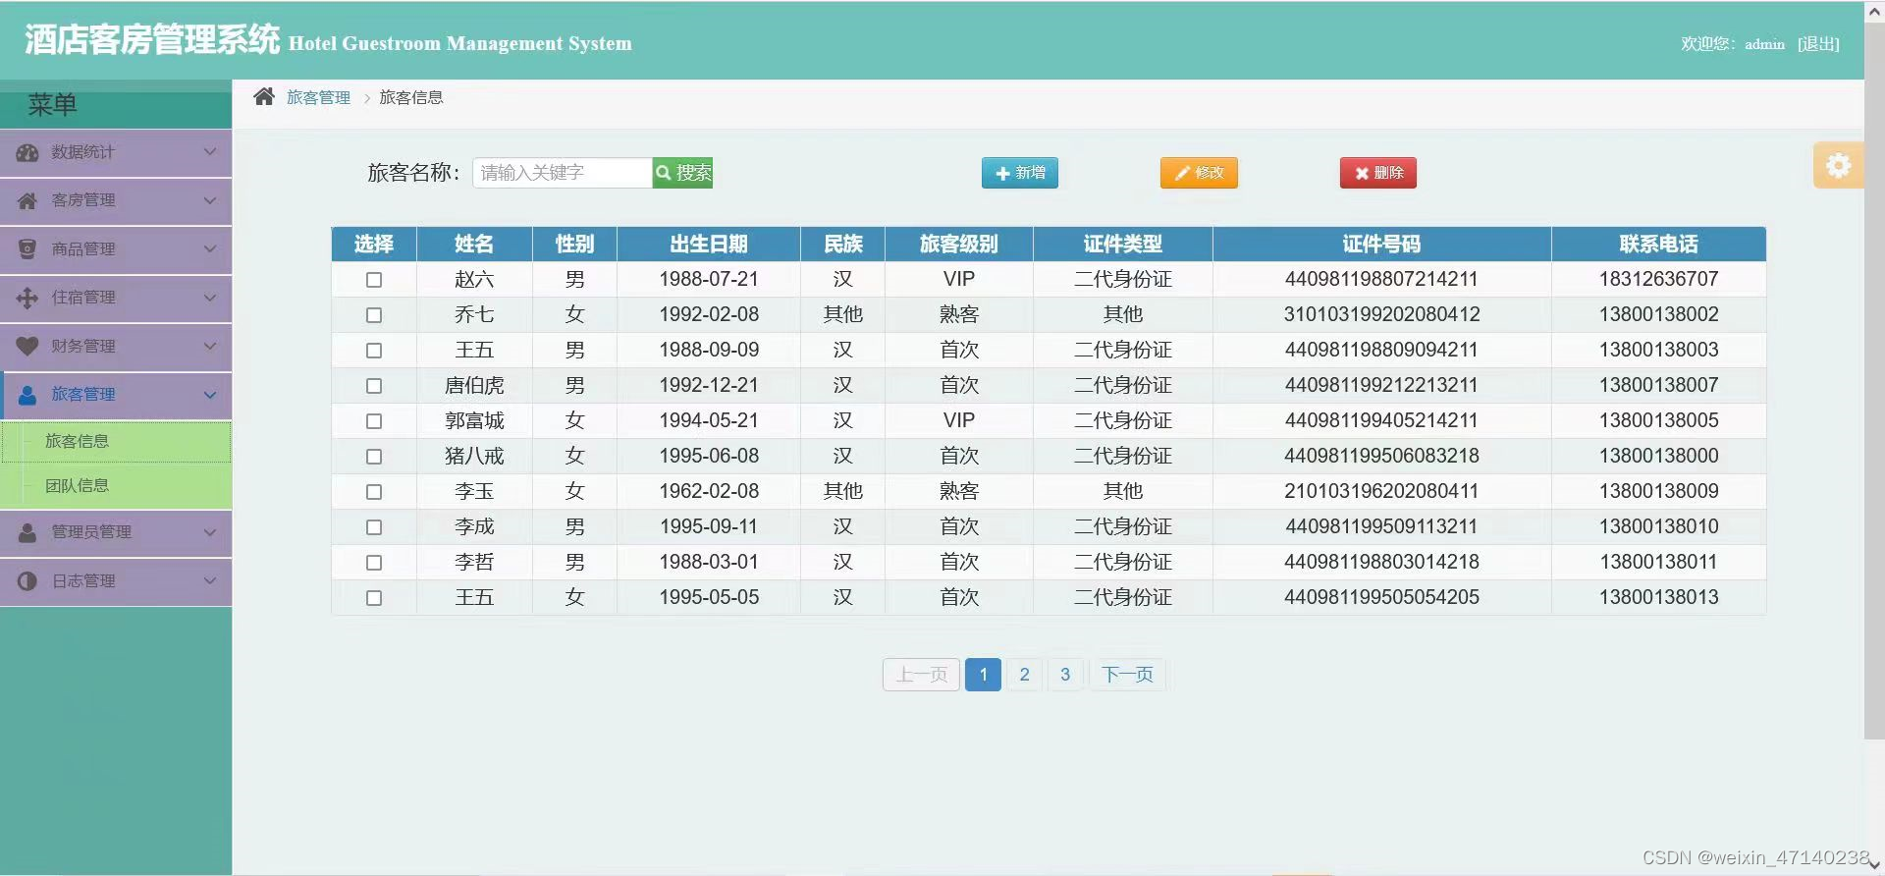Click the 旅客名称 keyword input field

click(x=563, y=173)
